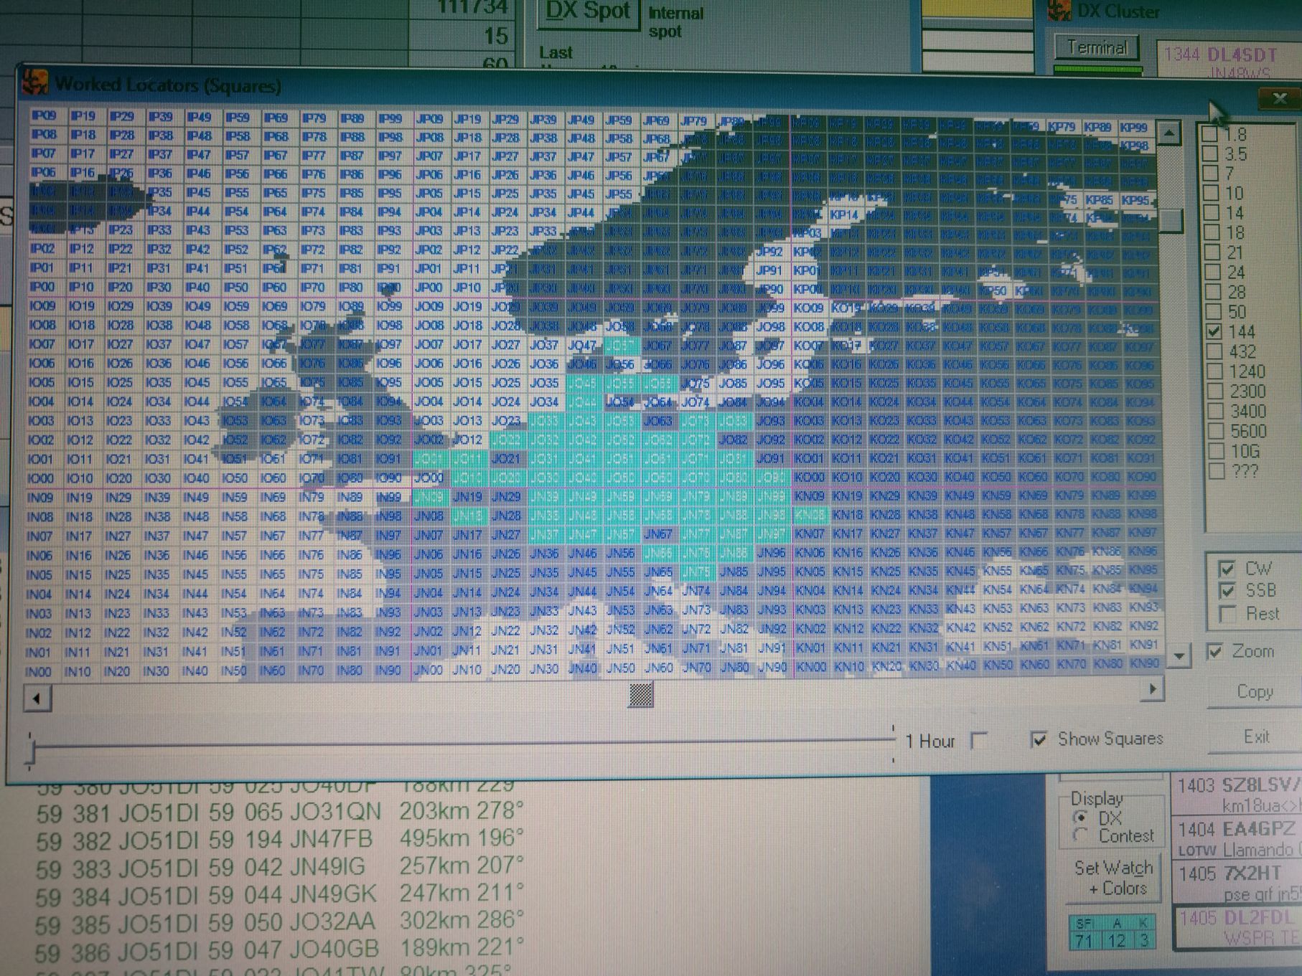Click the map's vertical scroll-down arrow

1178,655
